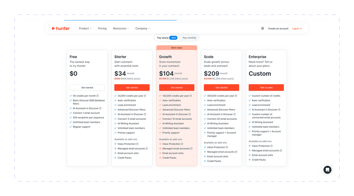Click Enterprise Custom number of credits
This screenshot has width=354, height=196.
266,96
